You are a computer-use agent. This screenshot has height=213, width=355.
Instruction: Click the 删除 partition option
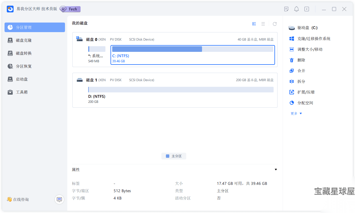click(x=297, y=60)
